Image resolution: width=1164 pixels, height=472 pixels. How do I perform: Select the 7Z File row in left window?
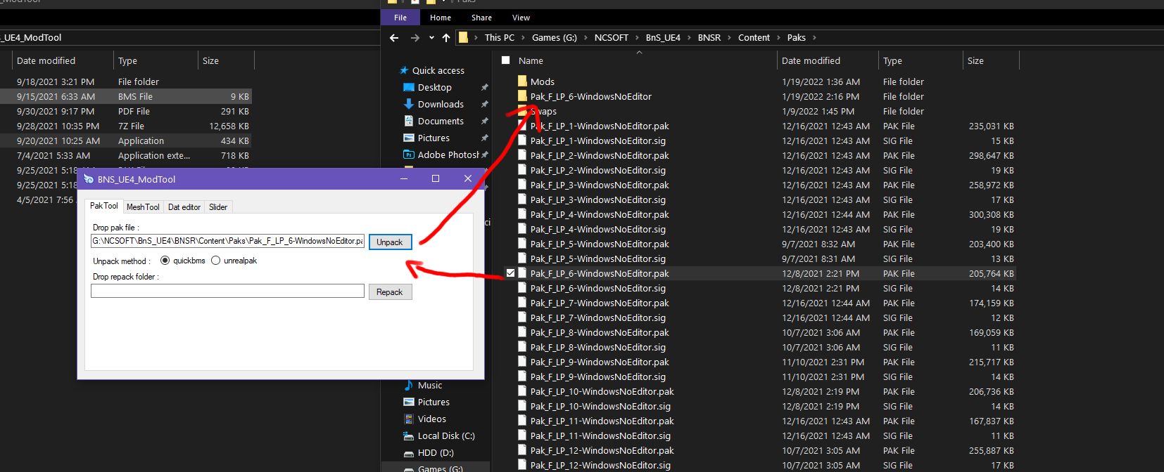coord(126,126)
